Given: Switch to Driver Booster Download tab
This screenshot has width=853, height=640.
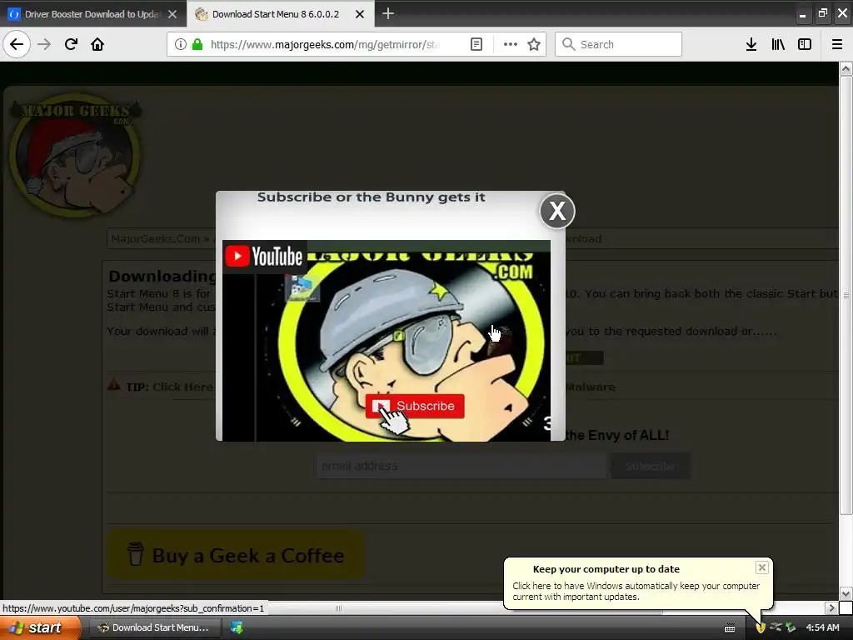Looking at the screenshot, I should tap(93, 14).
